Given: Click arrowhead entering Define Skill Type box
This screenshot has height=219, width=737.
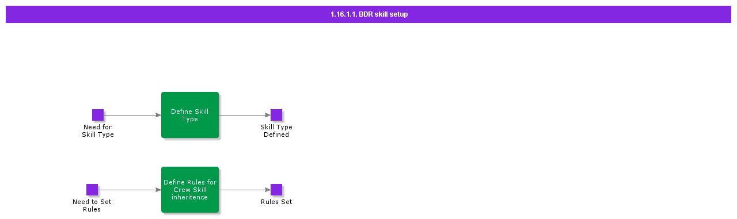Looking at the screenshot, I should pyautogui.click(x=158, y=115).
